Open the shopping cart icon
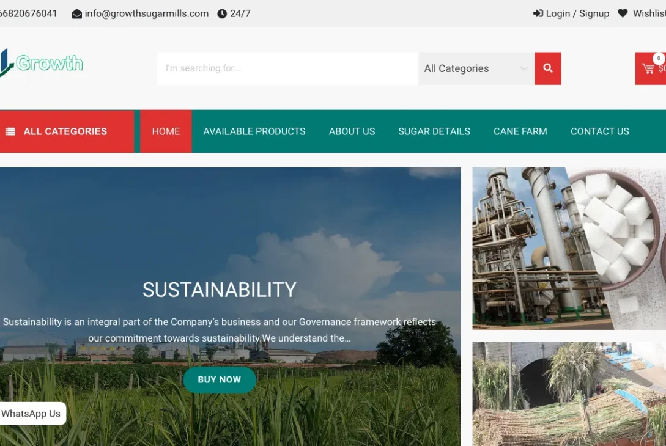Viewport: 666px width, 446px height. coord(649,68)
